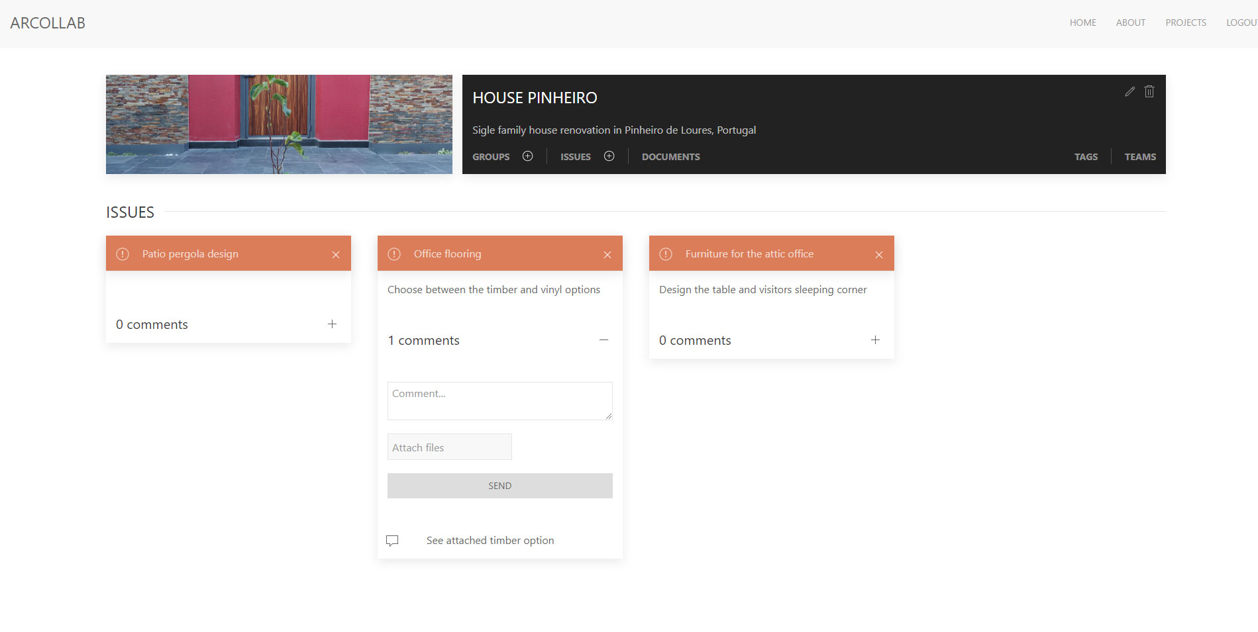
Task: Click 'See attached timber option' comment
Action: 490,541
